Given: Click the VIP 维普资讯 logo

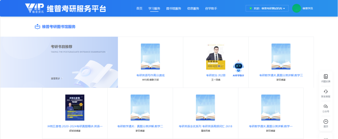Looking at the screenshot, I should [35, 8].
